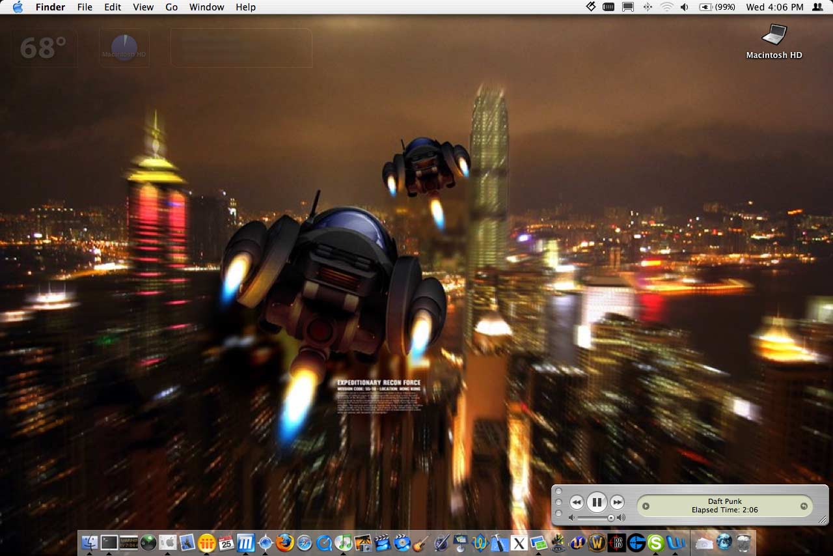Viewport: 833px width, 556px height.
Task: Open iMovie from the Dock
Action: coord(383,542)
